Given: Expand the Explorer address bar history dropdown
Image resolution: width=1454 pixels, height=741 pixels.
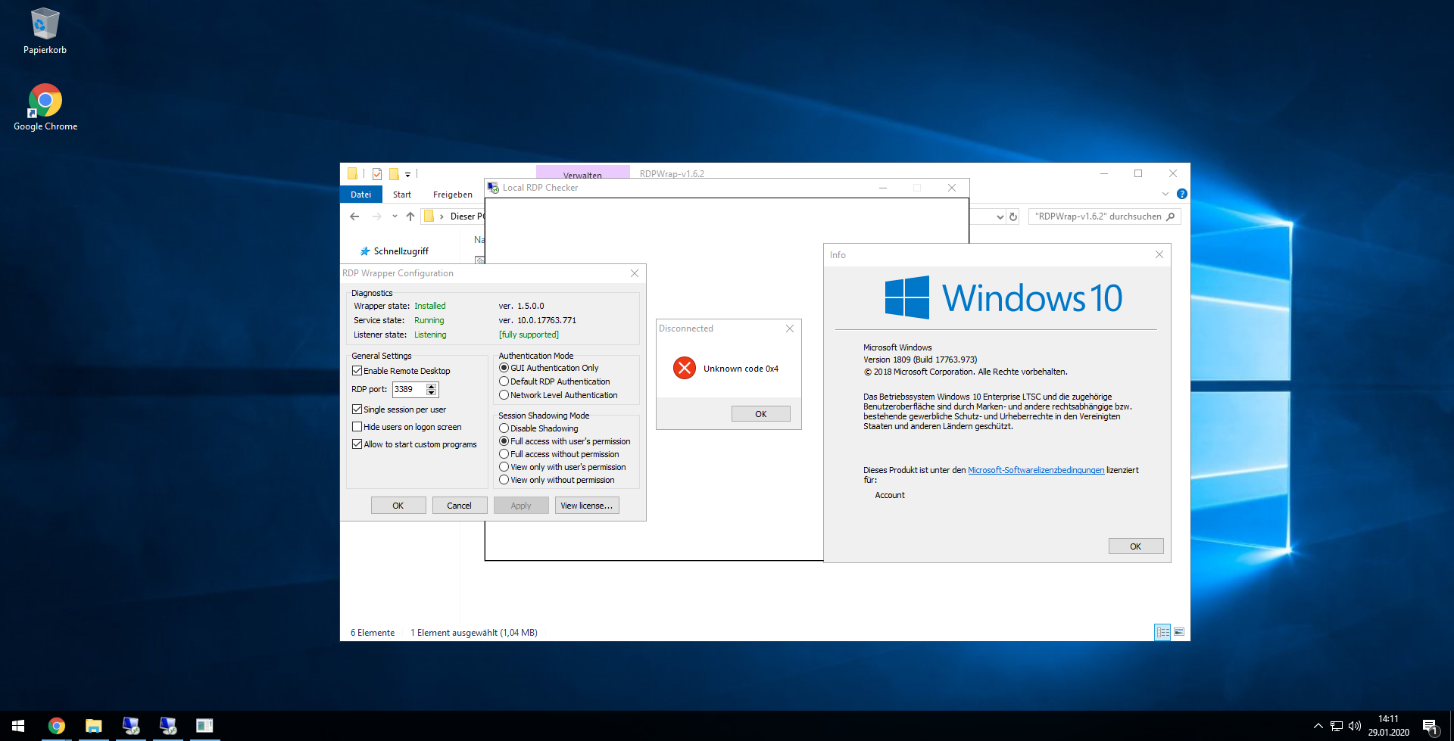Looking at the screenshot, I should point(1000,216).
